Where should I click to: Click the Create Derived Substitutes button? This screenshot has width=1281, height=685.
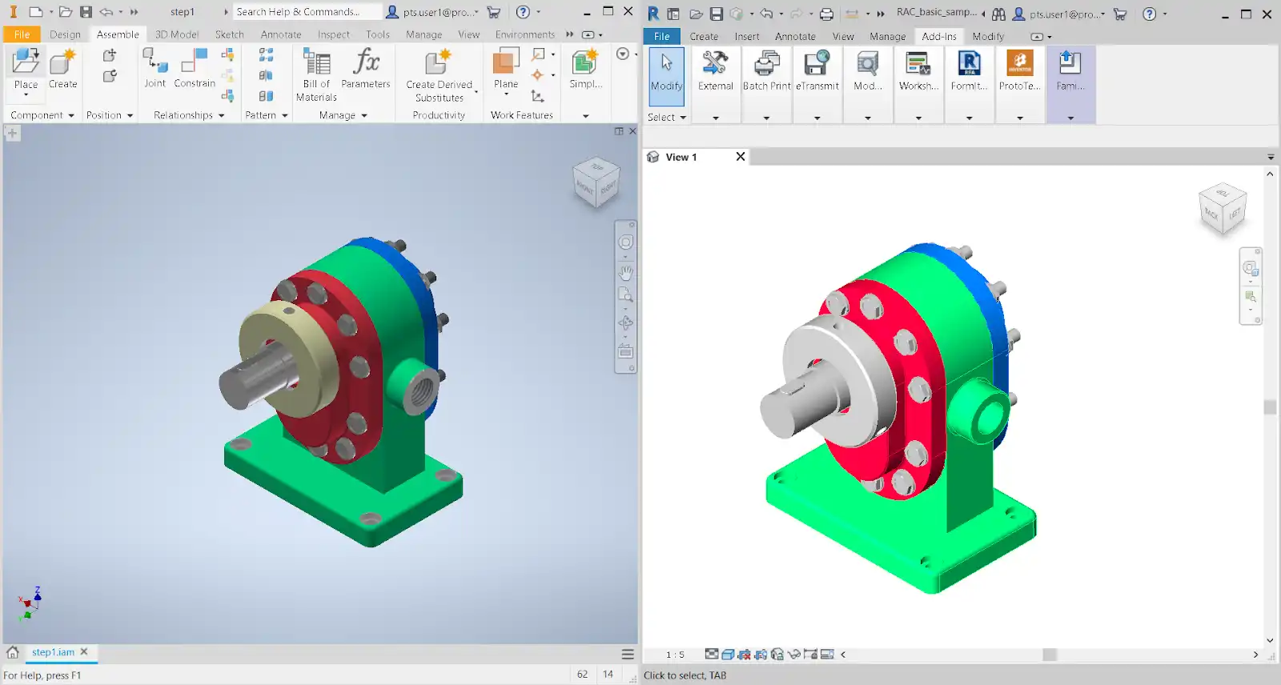(x=439, y=74)
